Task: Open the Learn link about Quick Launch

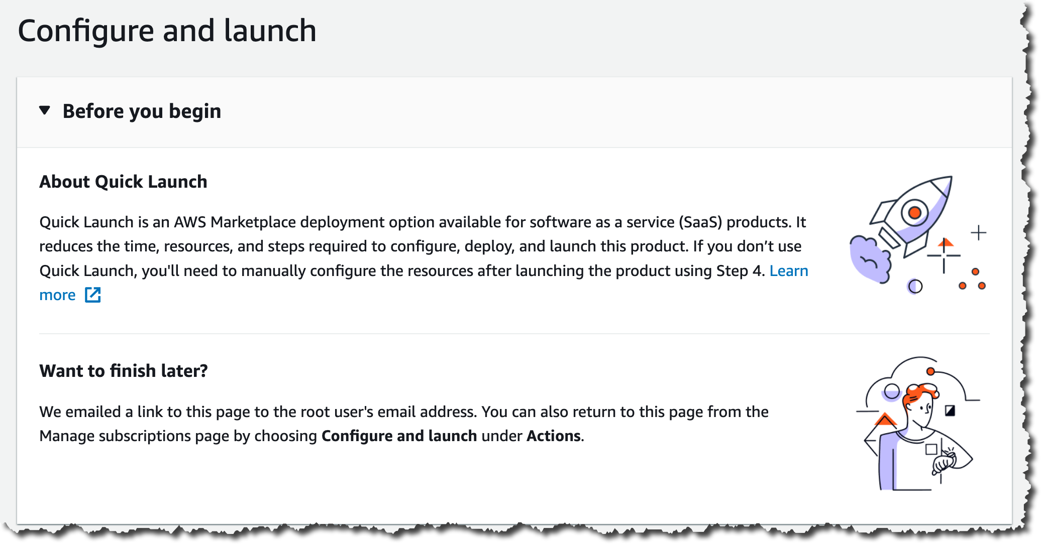Action: pos(788,271)
